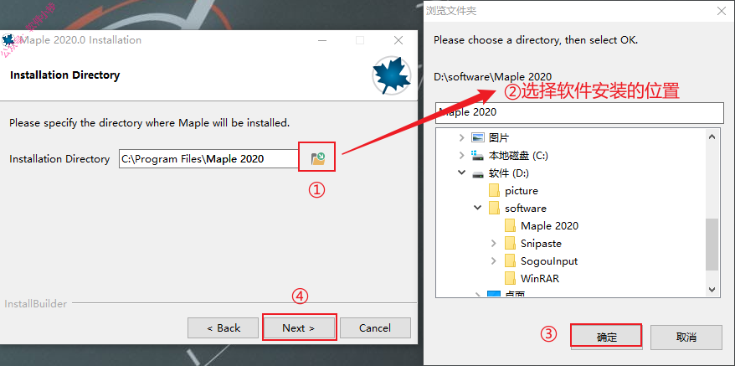Screen dimensions: 735x366
Task: Select the software folder label
Action: point(526,208)
